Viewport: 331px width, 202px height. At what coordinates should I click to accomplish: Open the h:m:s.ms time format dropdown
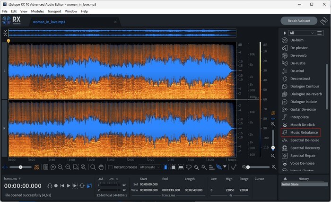coord(12,178)
